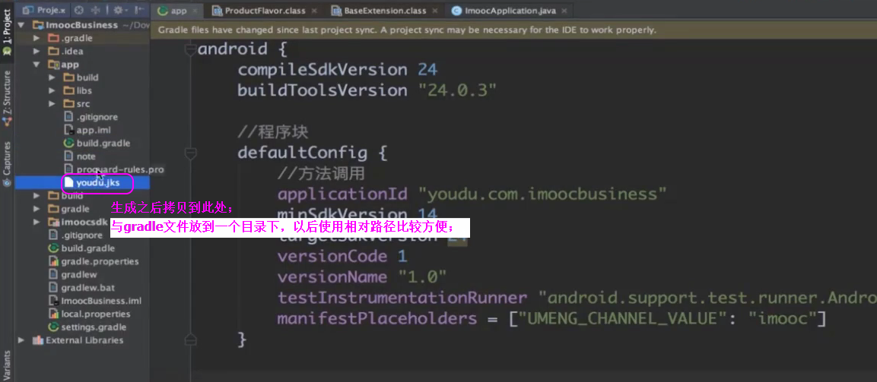Collapse the app module arrow

pyautogui.click(x=37, y=65)
